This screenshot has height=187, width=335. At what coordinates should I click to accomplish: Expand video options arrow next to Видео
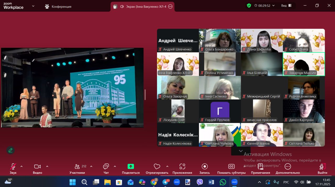47,166
